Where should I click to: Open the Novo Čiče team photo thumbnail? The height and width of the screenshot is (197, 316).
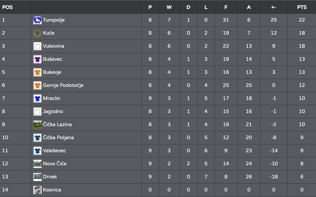click(x=37, y=164)
